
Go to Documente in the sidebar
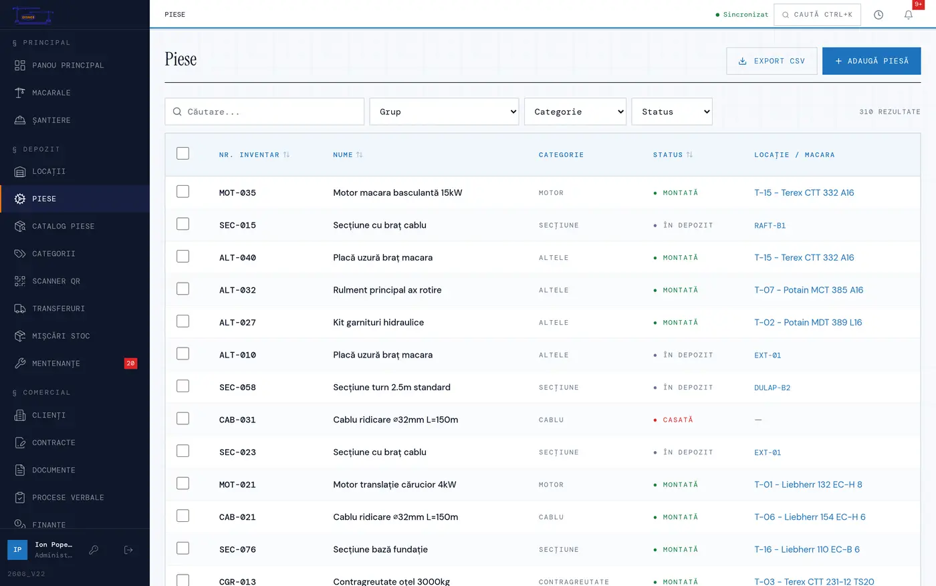(75, 470)
